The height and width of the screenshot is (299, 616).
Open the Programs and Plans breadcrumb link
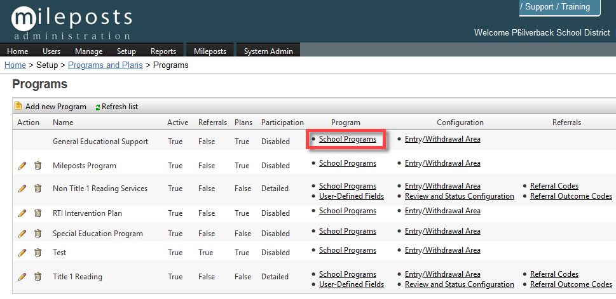[106, 65]
